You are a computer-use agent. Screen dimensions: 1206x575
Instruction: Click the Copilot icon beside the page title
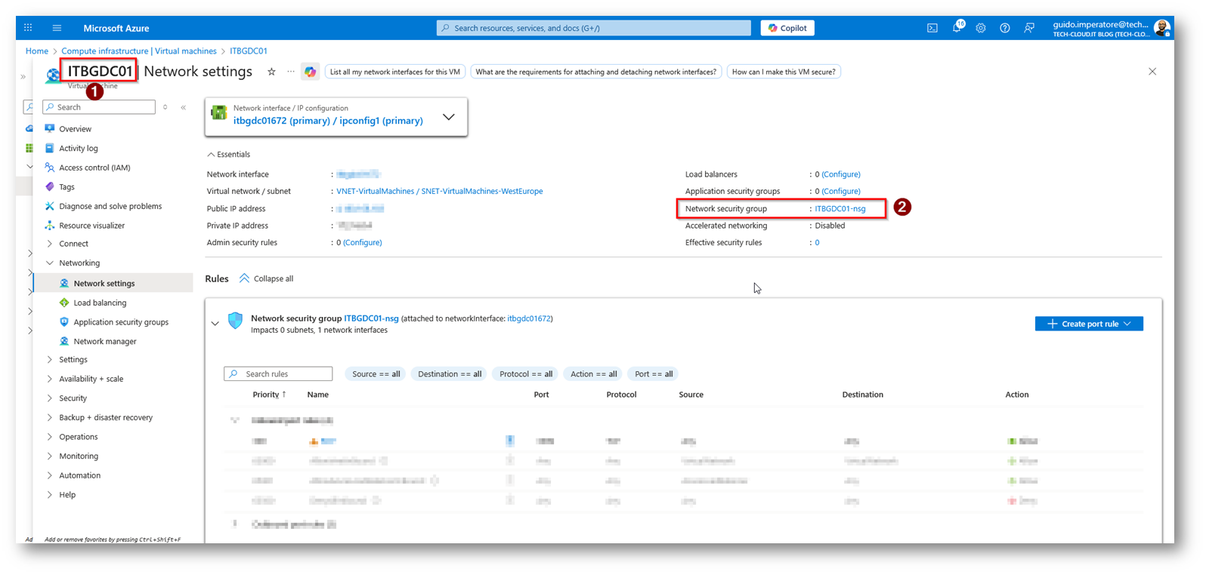(310, 72)
